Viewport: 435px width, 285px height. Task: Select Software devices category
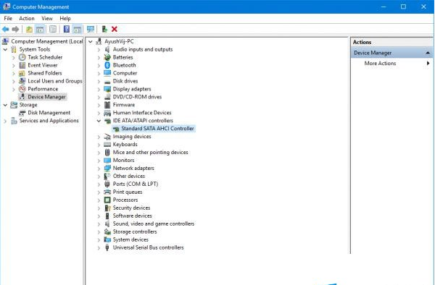133,216
